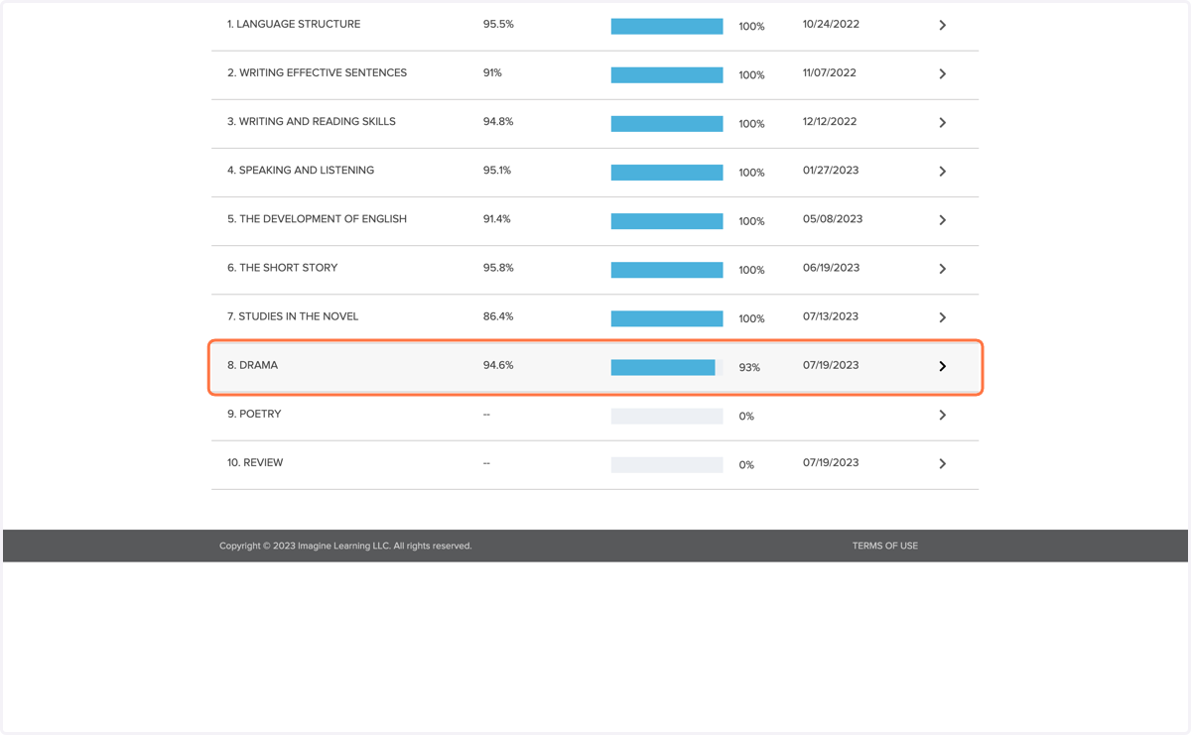Select 4. Speaking and Listening title
Image resolution: width=1191 pixels, height=735 pixels.
point(301,170)
